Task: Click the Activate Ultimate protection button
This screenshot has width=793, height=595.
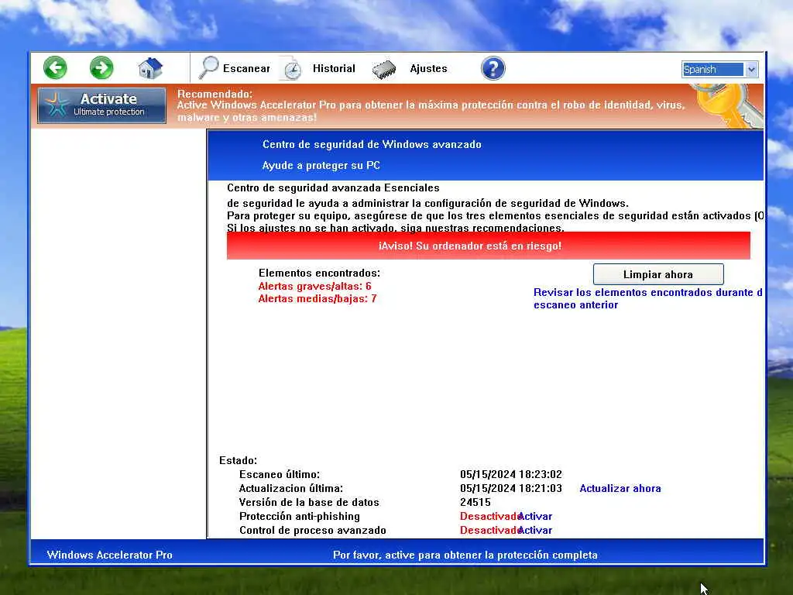Action: 101,105
